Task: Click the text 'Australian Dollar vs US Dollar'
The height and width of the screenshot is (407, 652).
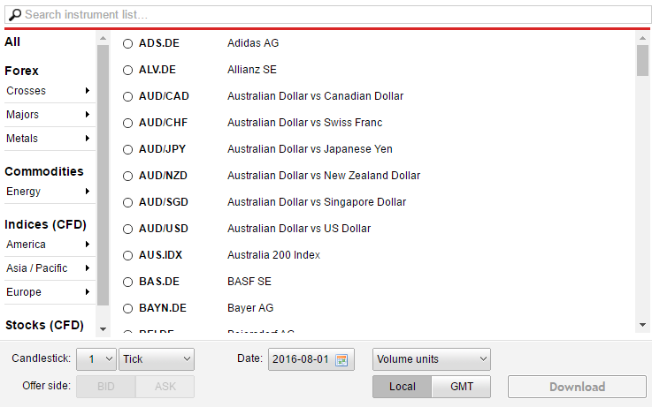Action: coord(299,229)
